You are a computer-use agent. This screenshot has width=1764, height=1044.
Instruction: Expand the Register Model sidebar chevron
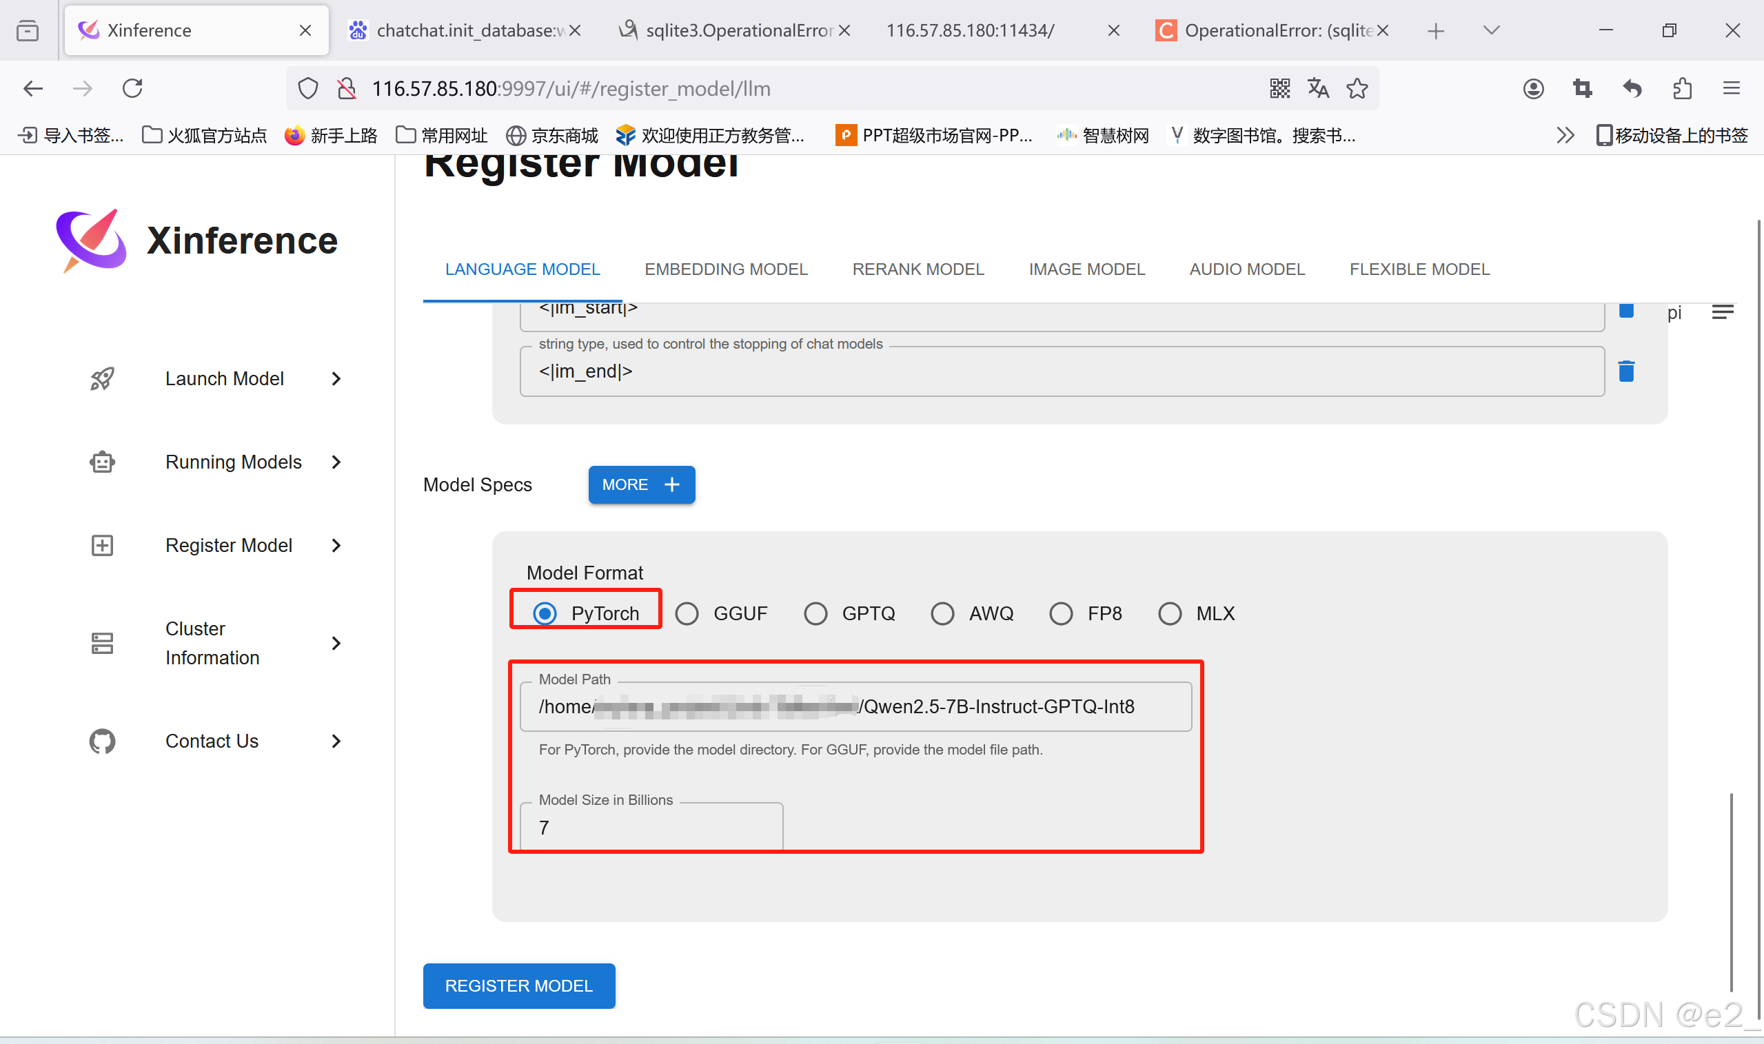tap(336, 546)
